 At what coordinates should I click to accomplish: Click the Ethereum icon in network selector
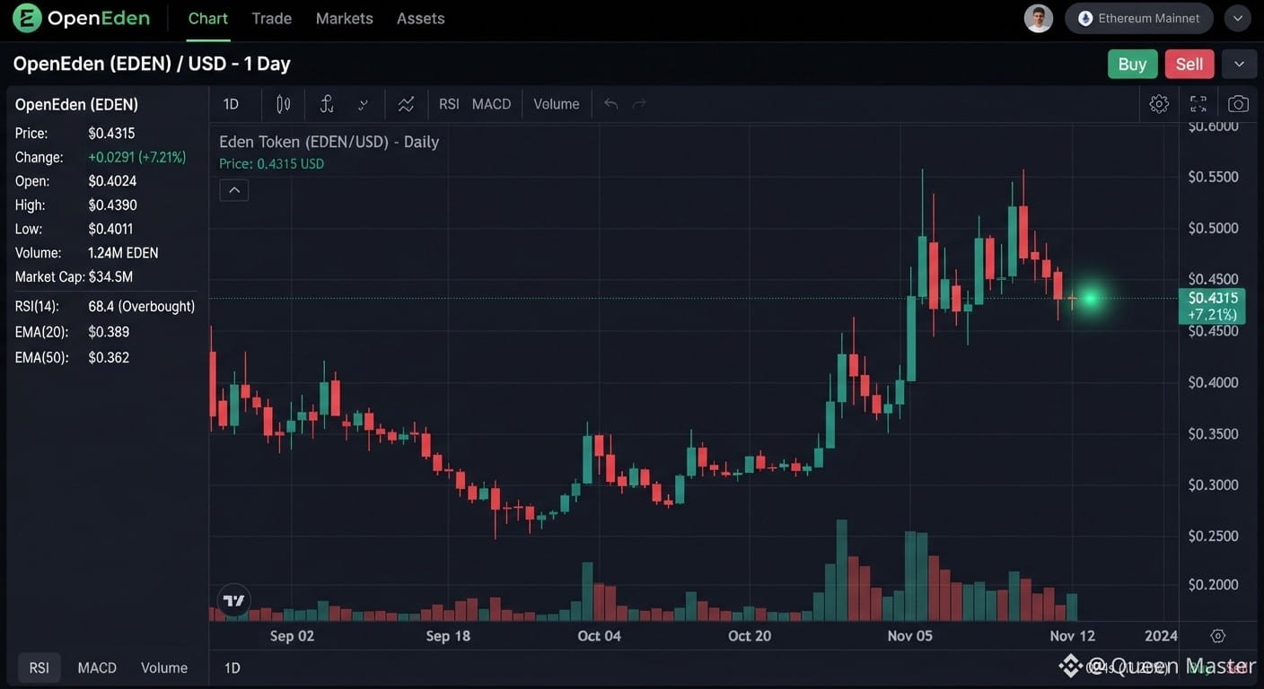pyautogui.click(x=1085, y=18)
